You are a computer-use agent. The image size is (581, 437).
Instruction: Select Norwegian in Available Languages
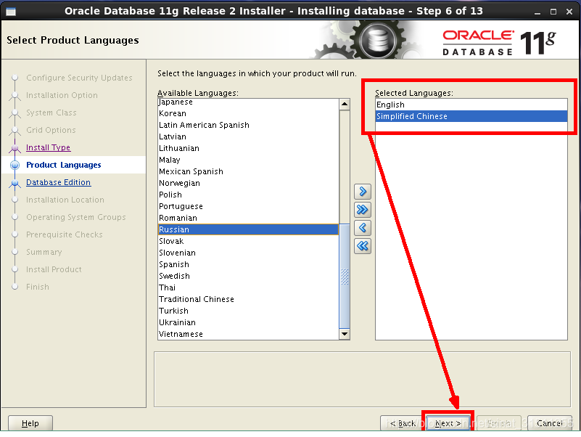(x=248, y=183)
